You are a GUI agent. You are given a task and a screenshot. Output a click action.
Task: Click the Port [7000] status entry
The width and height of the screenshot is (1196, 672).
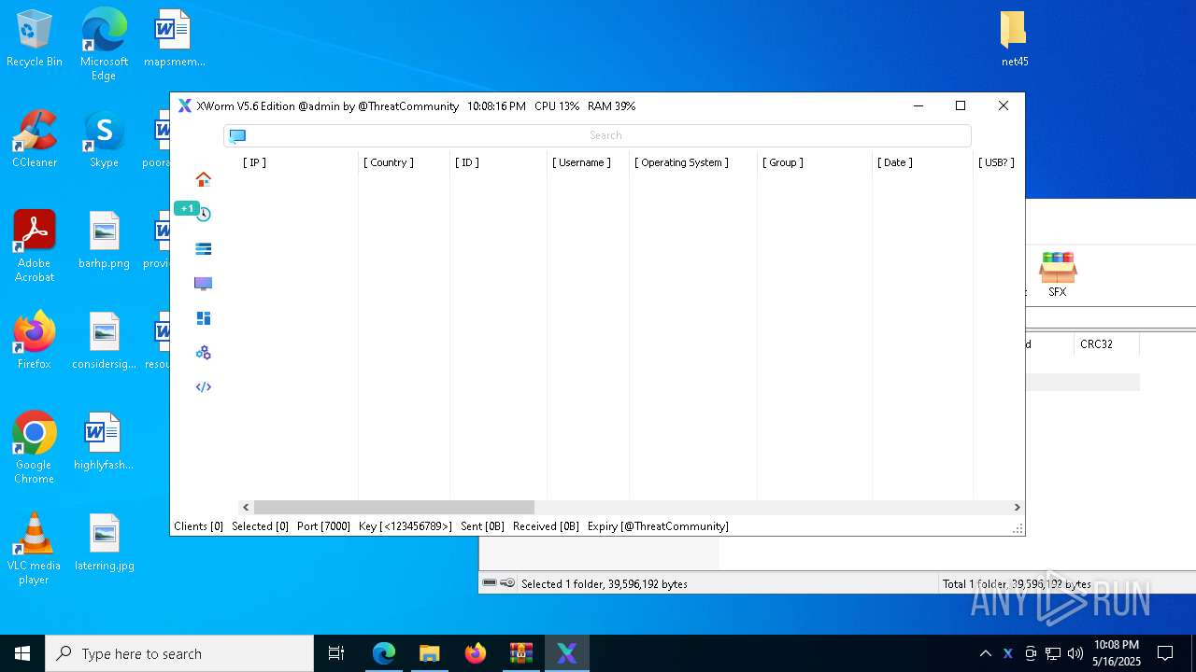tap(323, 526)
